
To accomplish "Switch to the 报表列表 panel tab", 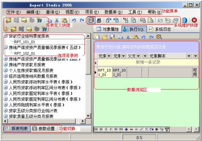I will tap(17, 129).
